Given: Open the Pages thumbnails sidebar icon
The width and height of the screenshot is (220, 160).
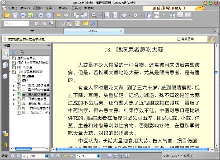Looking at the screenshot, I should point(5,65).
